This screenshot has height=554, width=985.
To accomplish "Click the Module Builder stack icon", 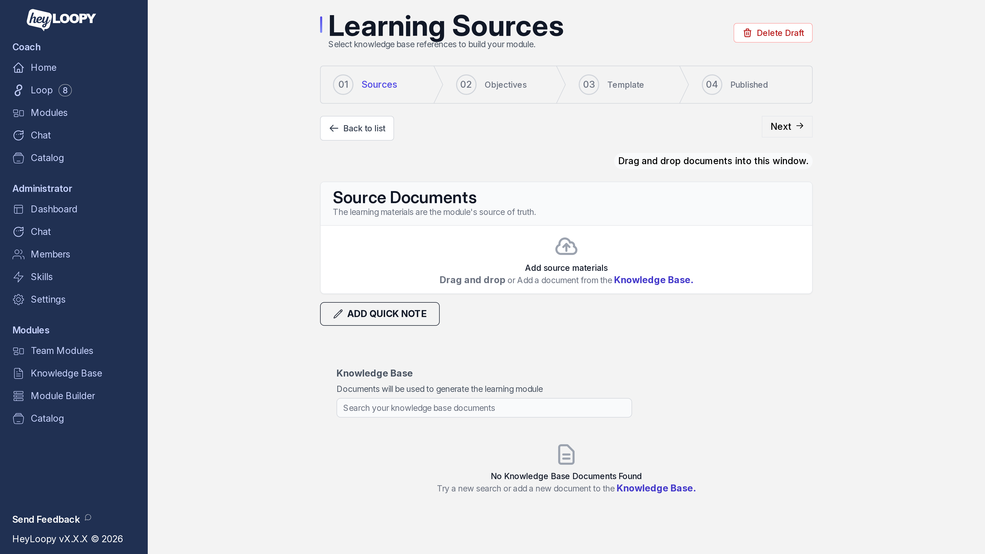I will tap(18, 396).
